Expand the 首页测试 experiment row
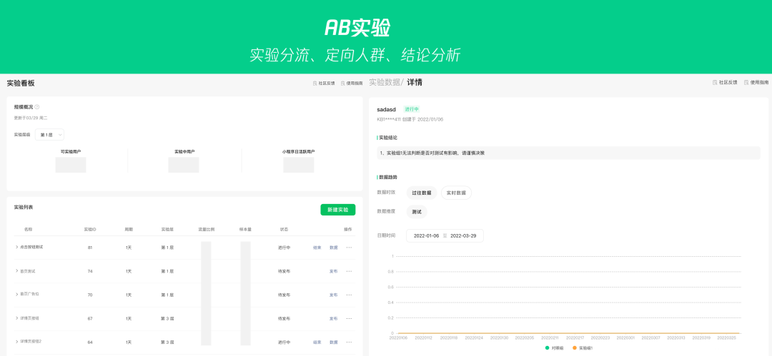Viewport: 772px width, 356px height. [x=16, y=271]
